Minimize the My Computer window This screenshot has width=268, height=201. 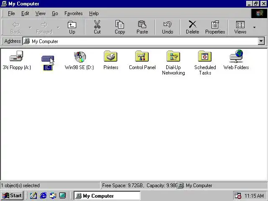tap(250, 4)
